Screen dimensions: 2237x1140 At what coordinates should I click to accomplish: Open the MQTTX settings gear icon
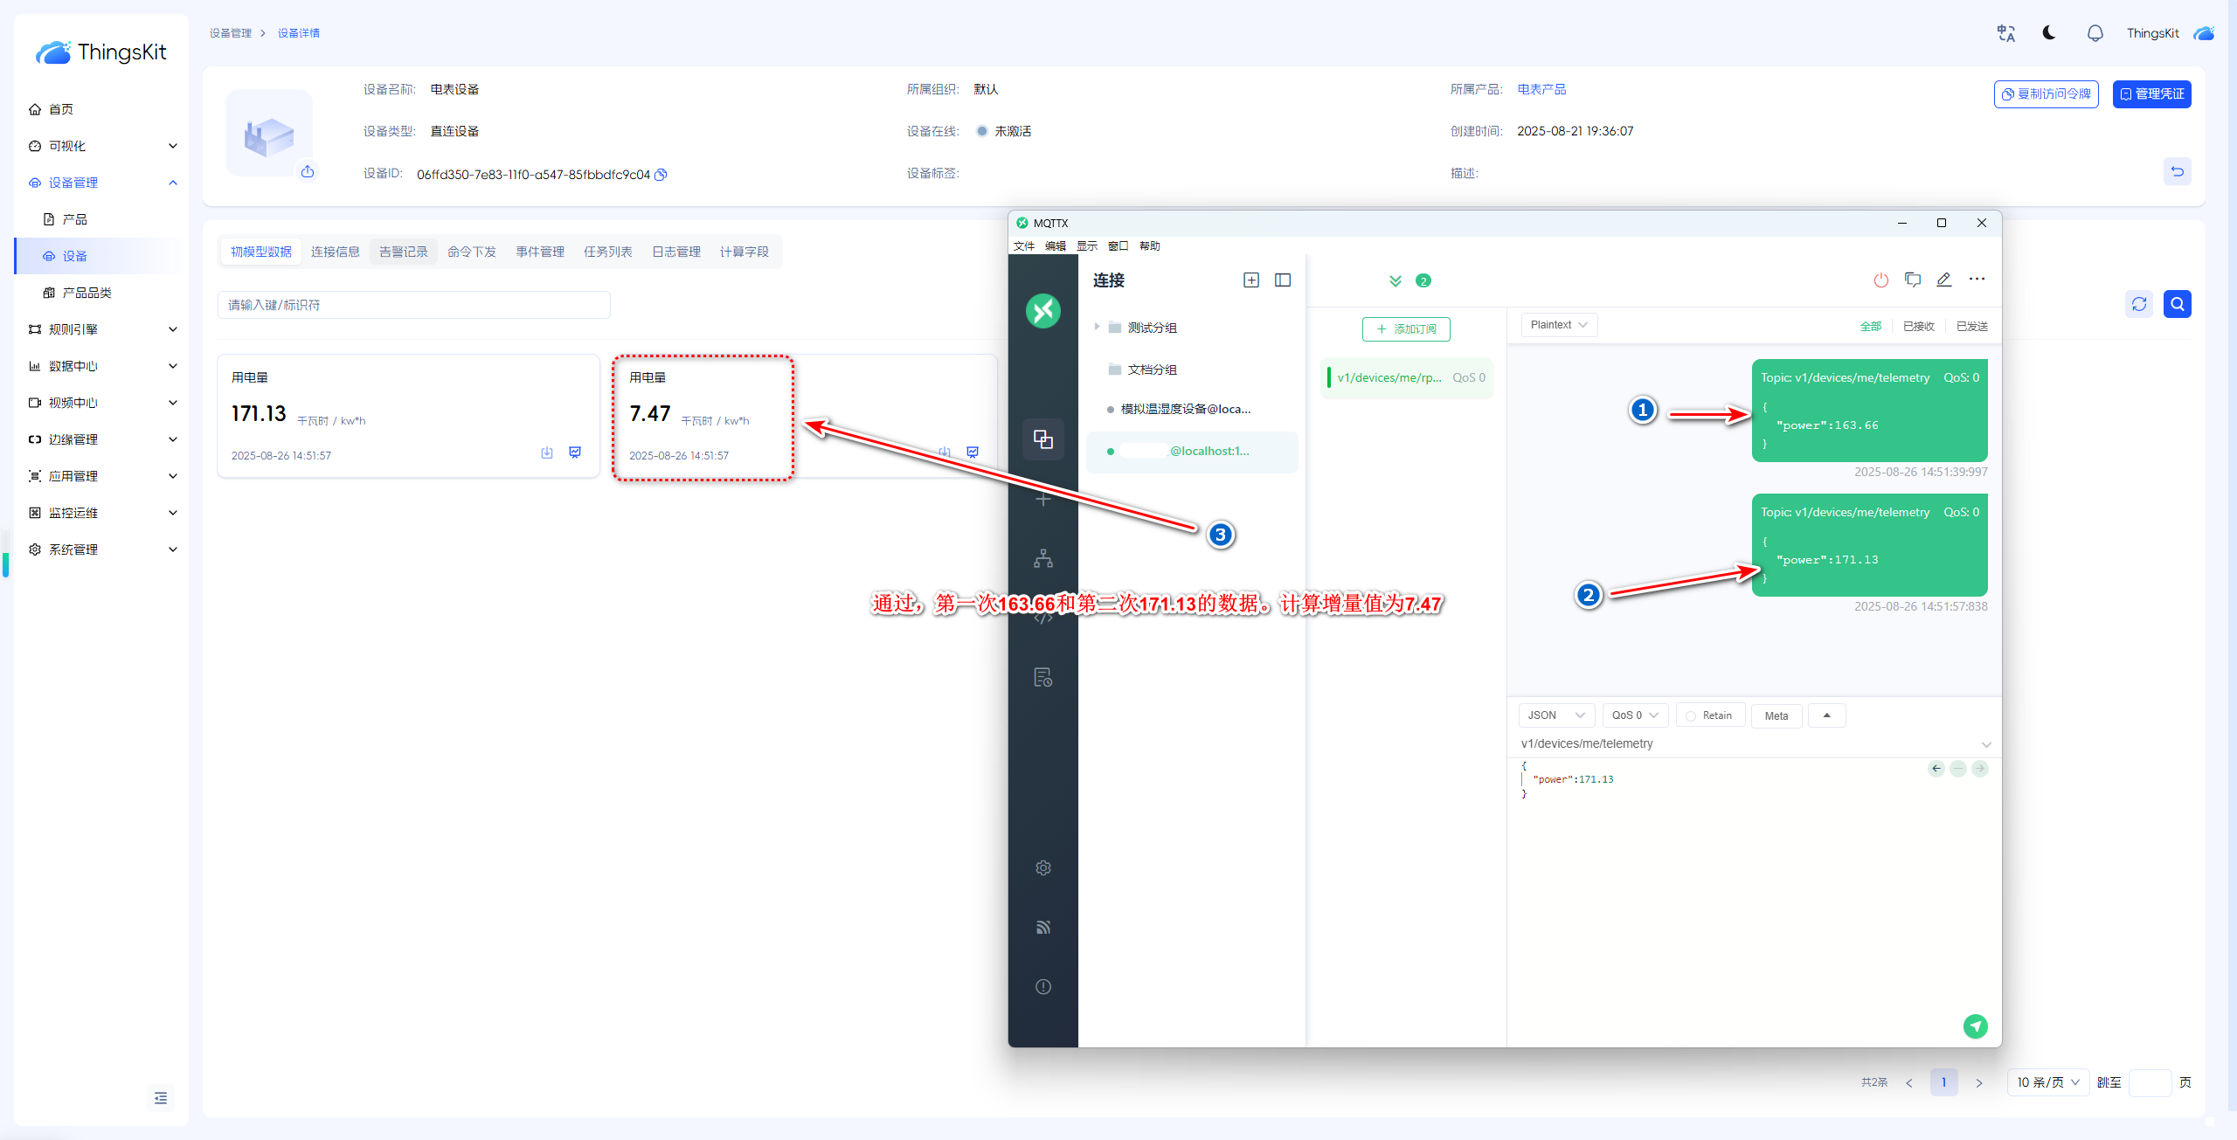[1042, 867]
